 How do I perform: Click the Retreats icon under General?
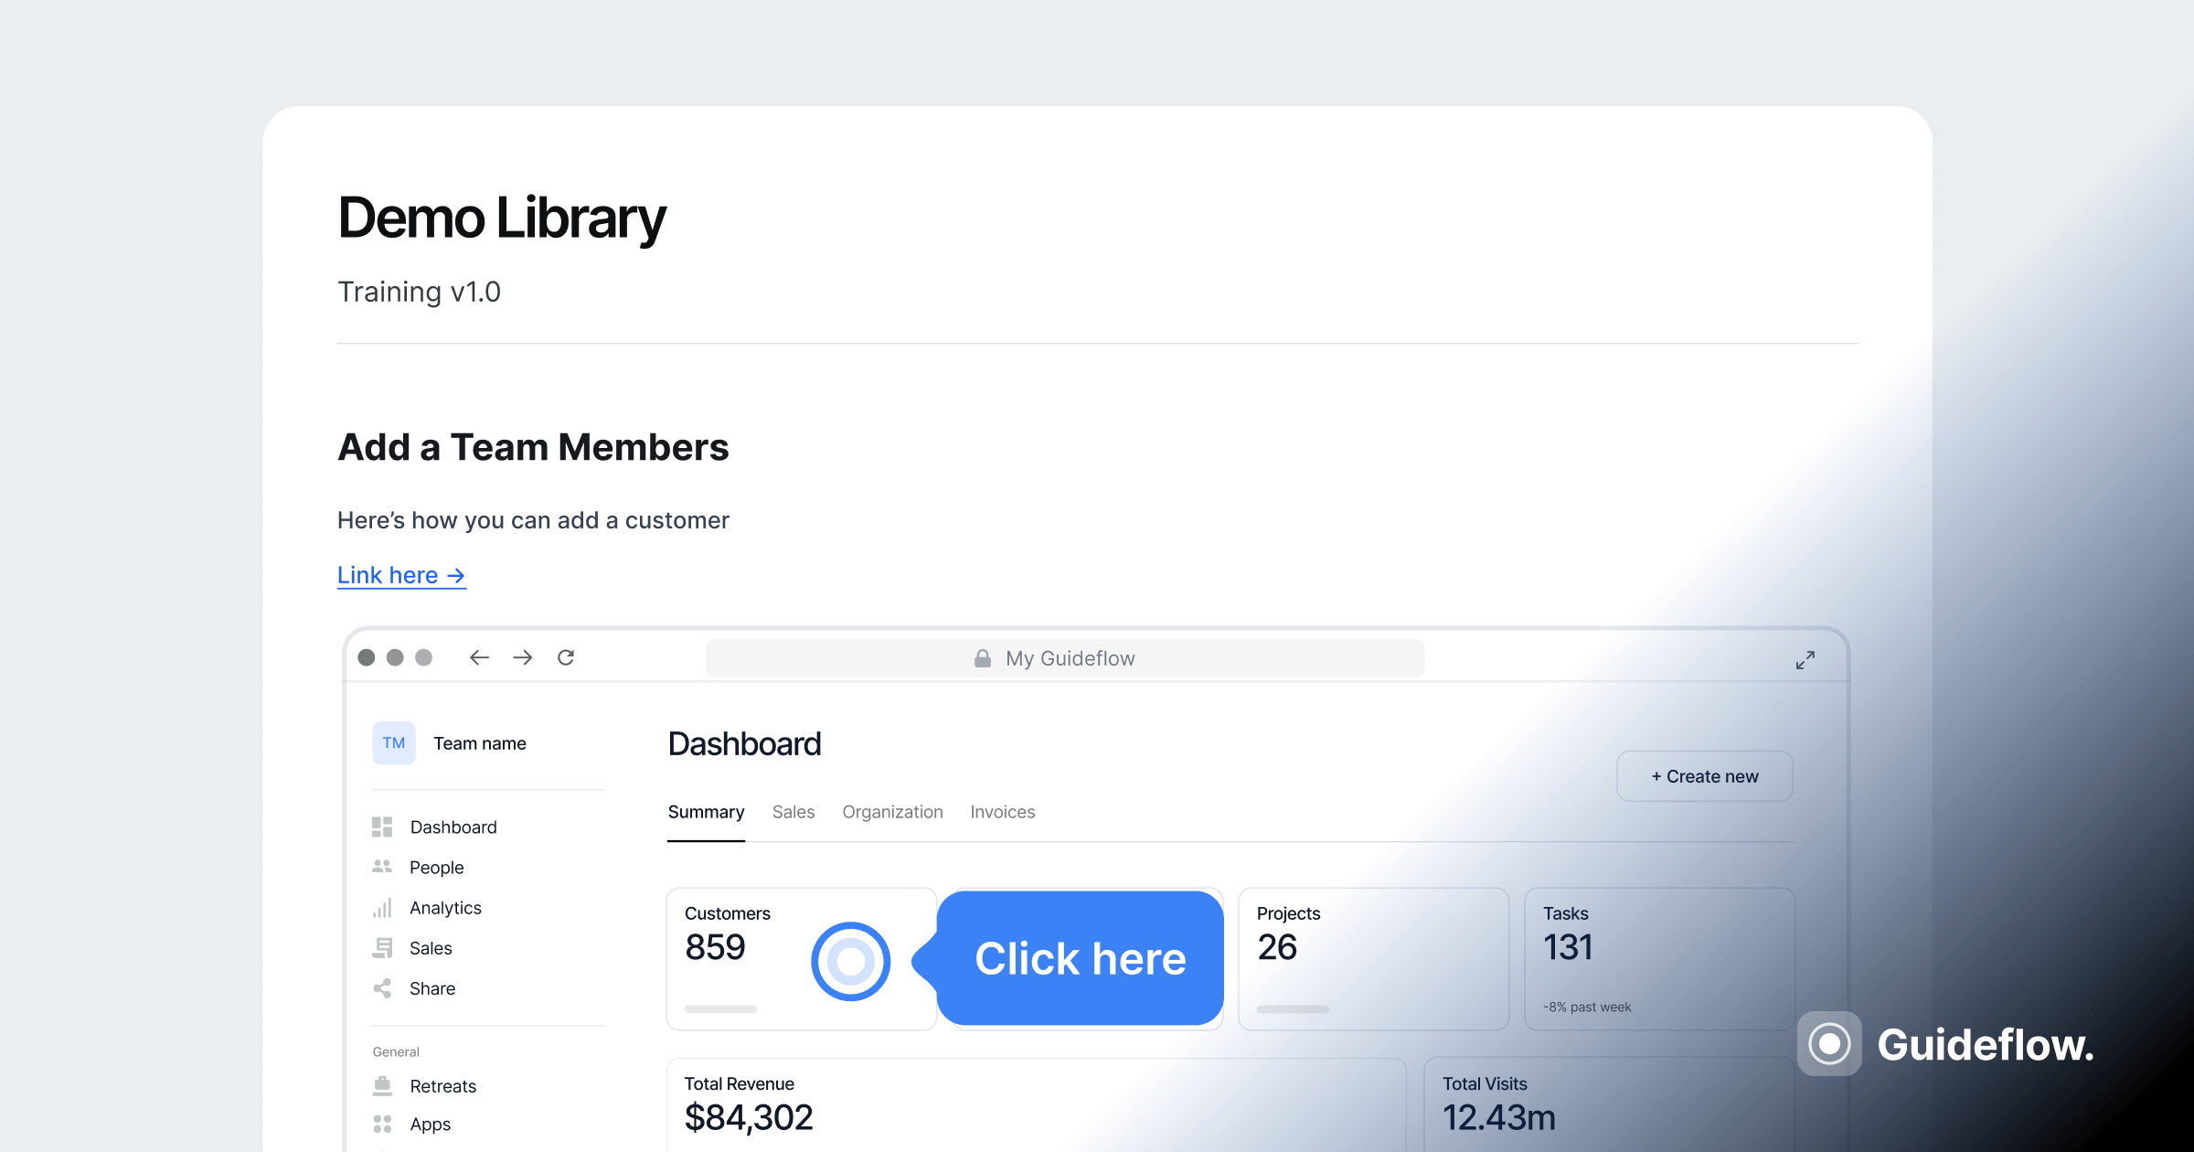[382, 1085]
